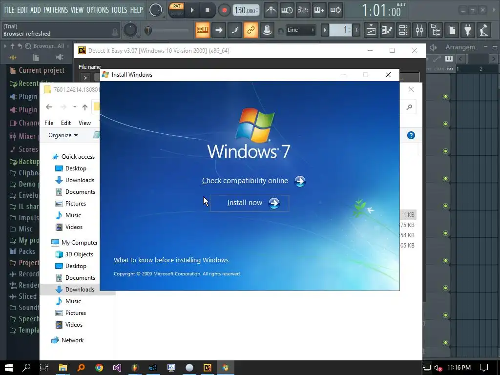The height and width of the screenshot is (375, 500).
Task: Toggle PAT/SONG mode switch
Action: (177, 10)
